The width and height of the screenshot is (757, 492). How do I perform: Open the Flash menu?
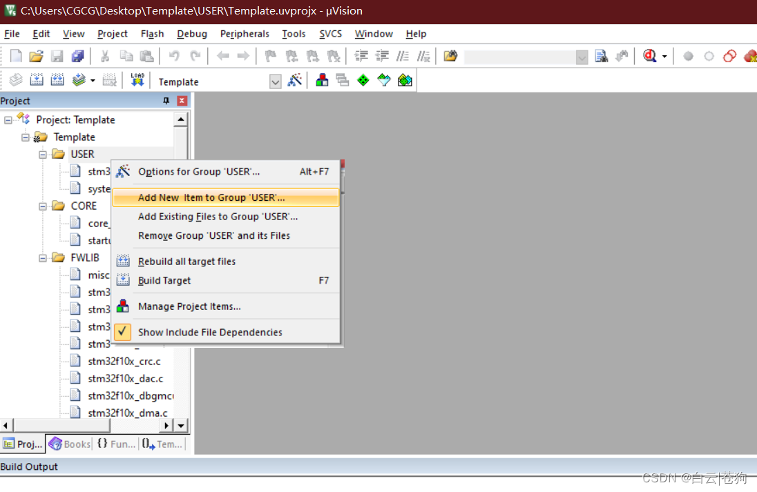[153, 34]
